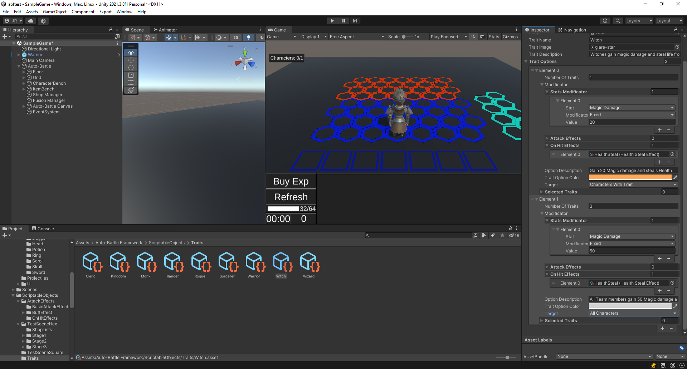Toggle the Inspector lock icon
Screen dimensions: 687x369
[676, 30]
